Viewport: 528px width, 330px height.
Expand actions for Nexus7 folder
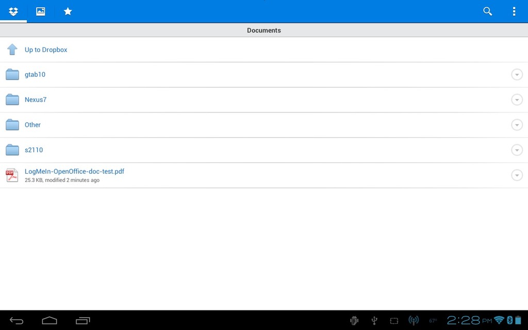(517, 100)
